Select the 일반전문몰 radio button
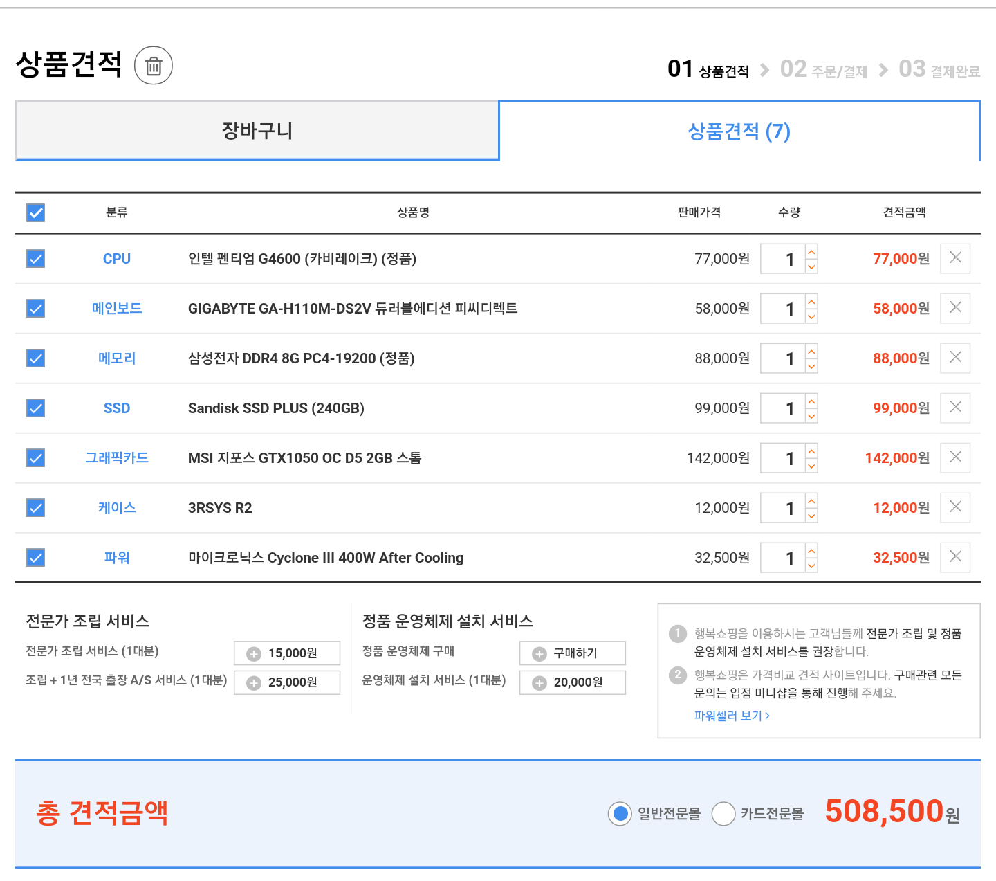This screenshot has height=881, width=996. [620, 814]
